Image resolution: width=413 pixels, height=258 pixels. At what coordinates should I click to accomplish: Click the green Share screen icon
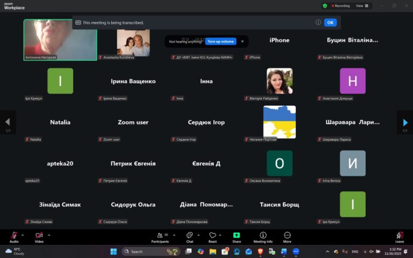pos(237,236)
